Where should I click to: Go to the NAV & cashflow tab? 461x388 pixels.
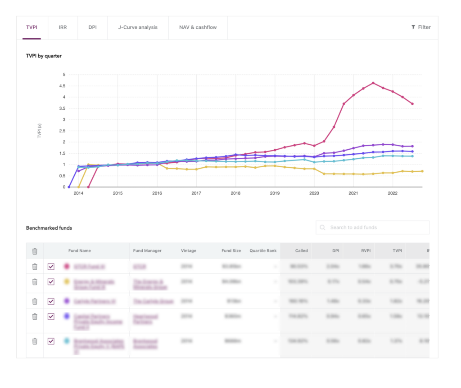(x=198, y=27)
